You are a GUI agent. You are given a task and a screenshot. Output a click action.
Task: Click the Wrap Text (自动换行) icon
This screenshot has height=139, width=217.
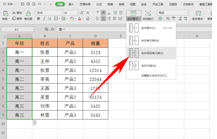tap(148, 13)
